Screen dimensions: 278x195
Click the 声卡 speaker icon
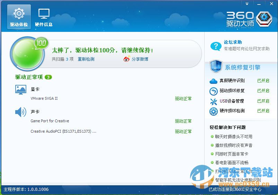pyautogui.click(x=21, y=112)
